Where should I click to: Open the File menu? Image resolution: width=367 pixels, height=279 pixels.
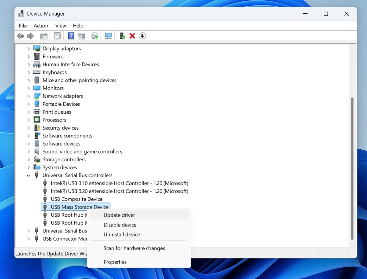(23, 25)
